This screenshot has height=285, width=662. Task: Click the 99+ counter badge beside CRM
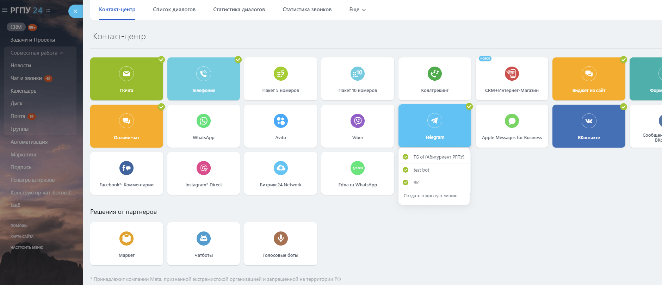[x=32, y=27]
